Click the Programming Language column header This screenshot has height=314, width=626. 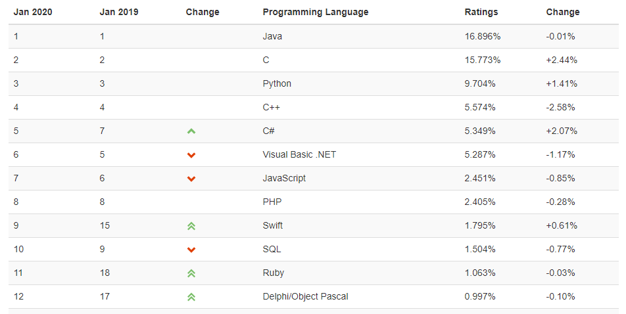pyautogui.click(x=315, y=12)
